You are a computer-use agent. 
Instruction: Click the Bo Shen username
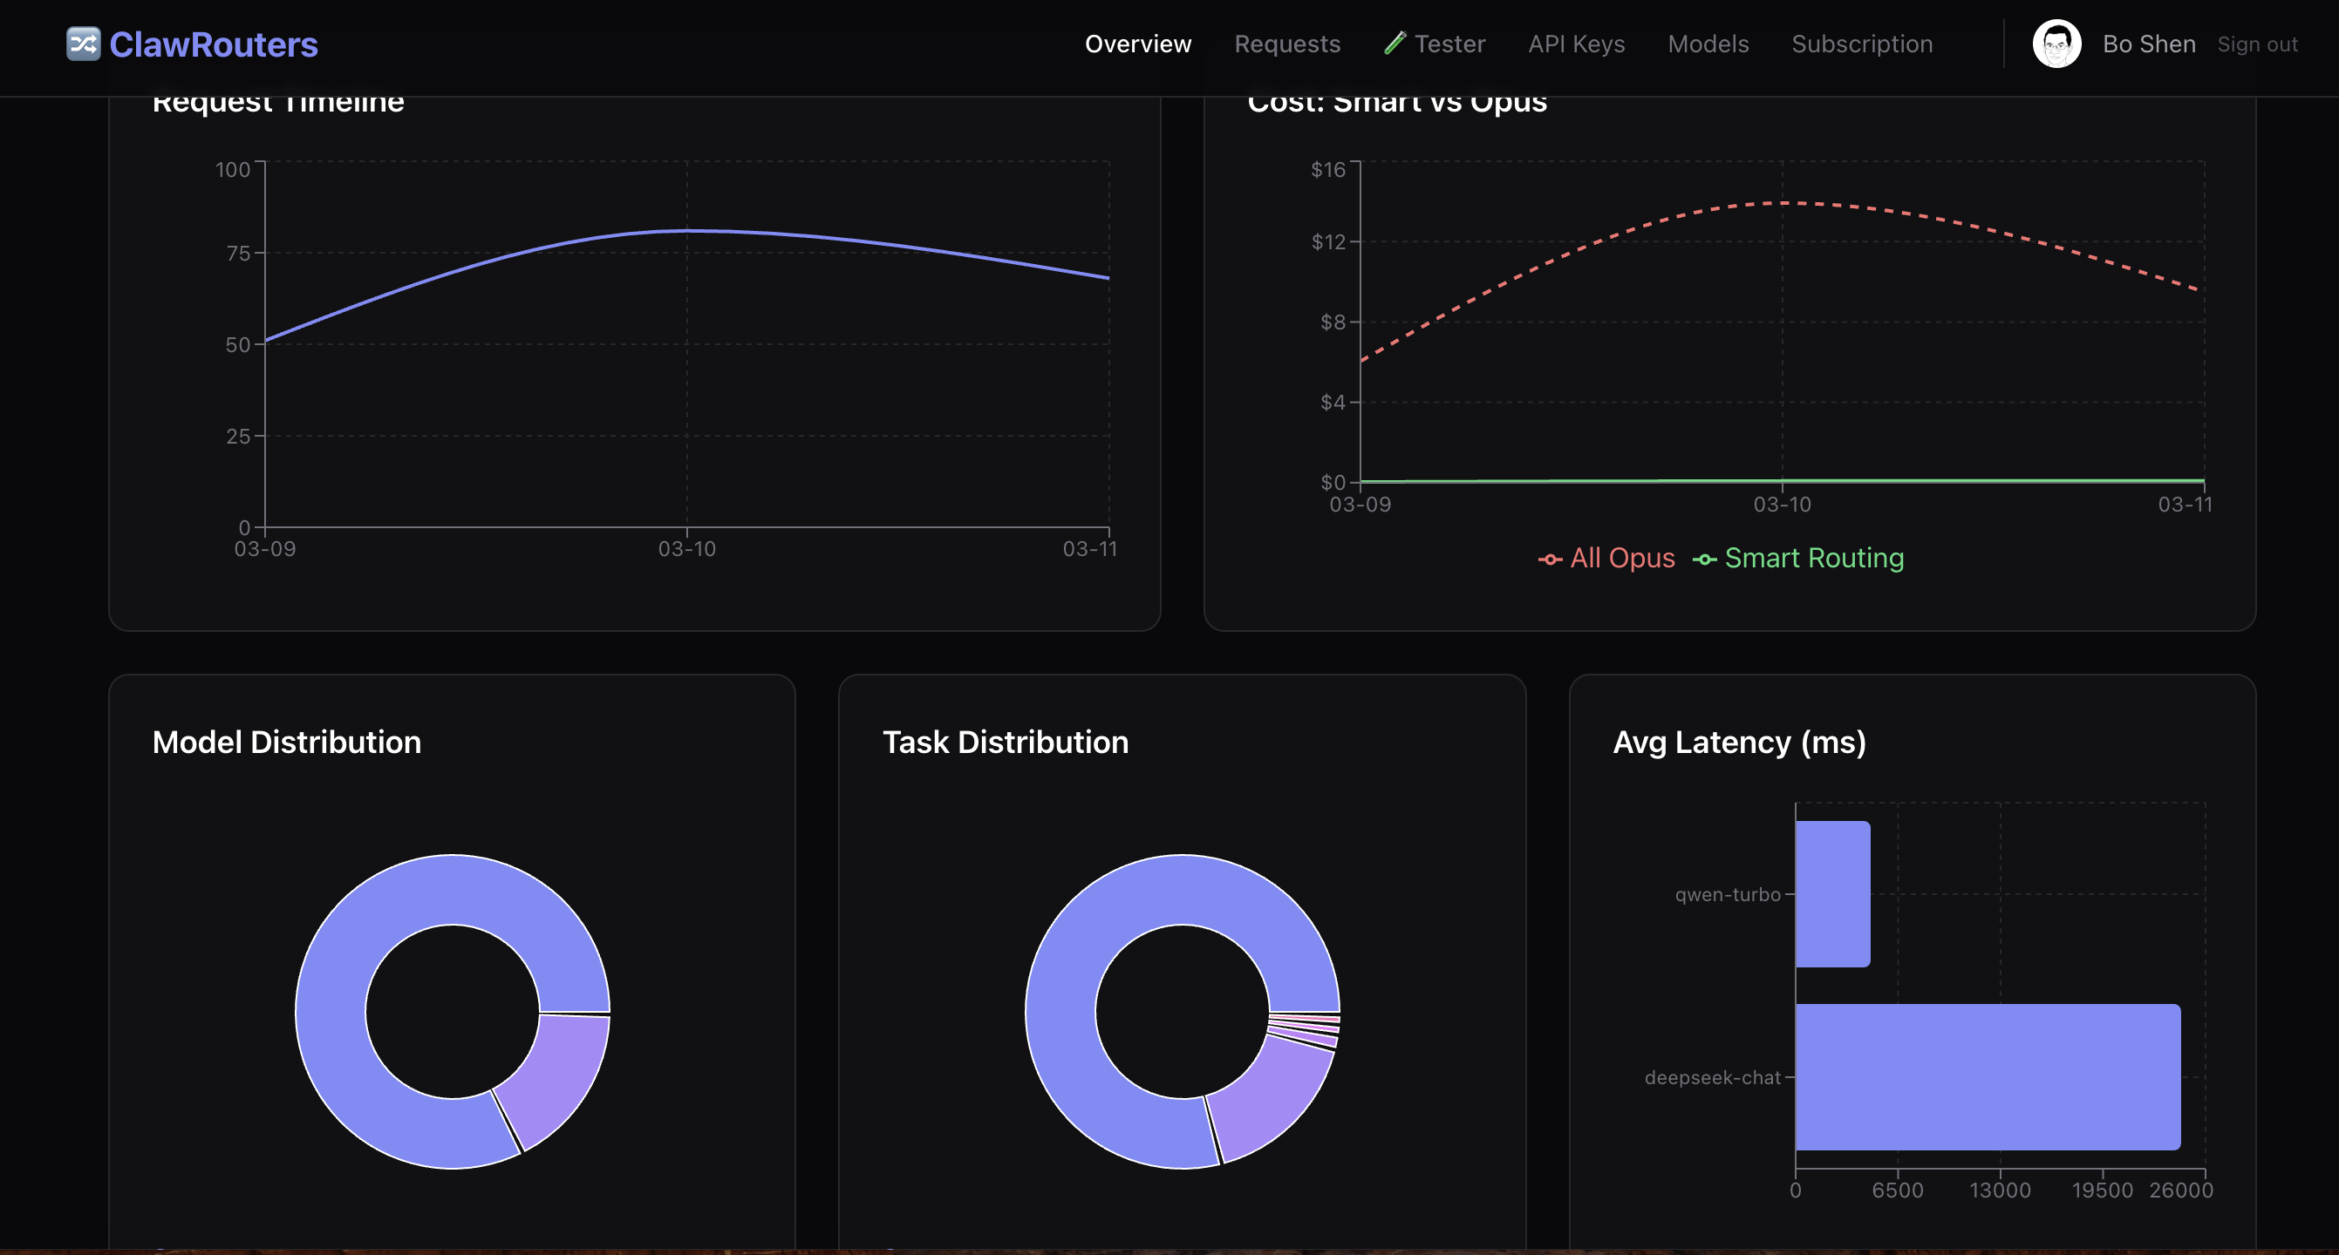(2148, 44)
